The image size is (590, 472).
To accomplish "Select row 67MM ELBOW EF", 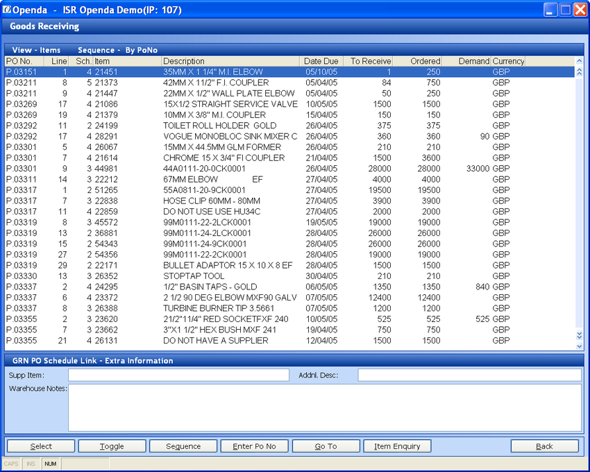I will click(x=289, y=179).
